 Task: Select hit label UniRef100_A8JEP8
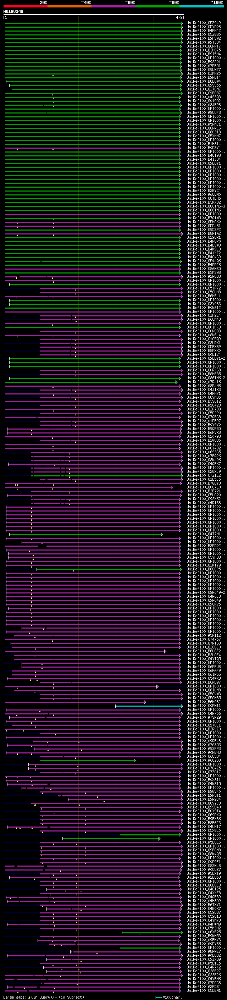pos(204,105)
